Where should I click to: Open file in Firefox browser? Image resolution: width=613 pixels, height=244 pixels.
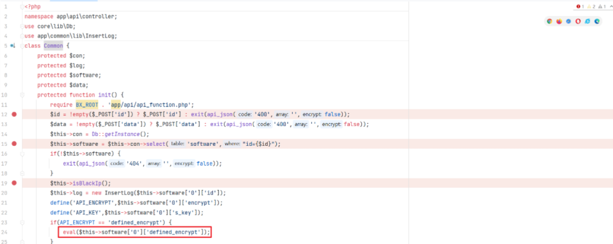tap(559, 22)
